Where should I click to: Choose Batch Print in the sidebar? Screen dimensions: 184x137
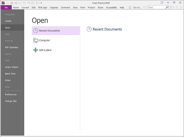coord(12,74)
